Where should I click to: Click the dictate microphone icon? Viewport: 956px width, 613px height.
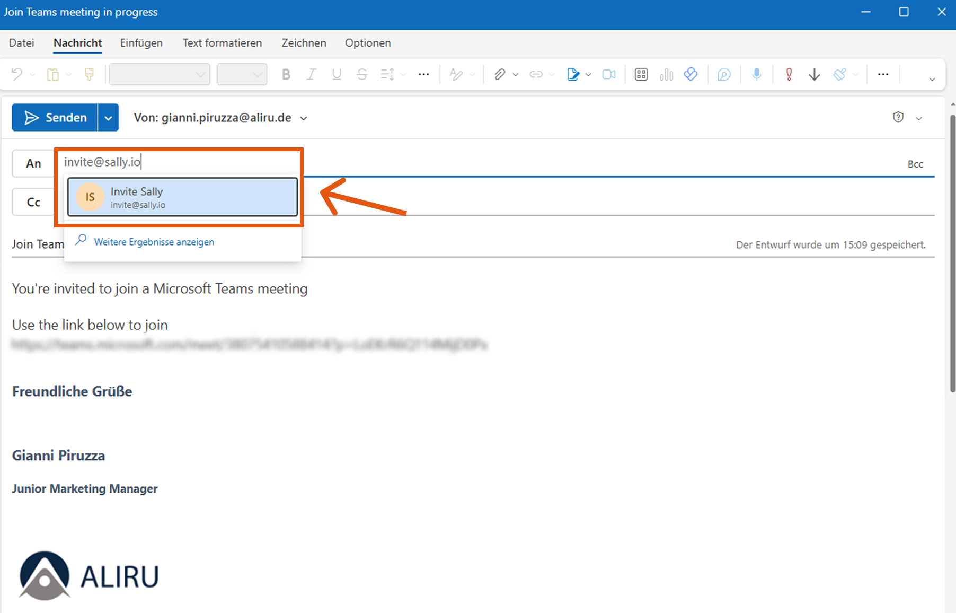pyautogui.click(x=757, y=75)
